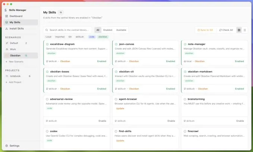Image resolution: width=253 pixels, height=152 pixels.
Task: Filter by the skills.sh source chip
Action: click(80, 37)
